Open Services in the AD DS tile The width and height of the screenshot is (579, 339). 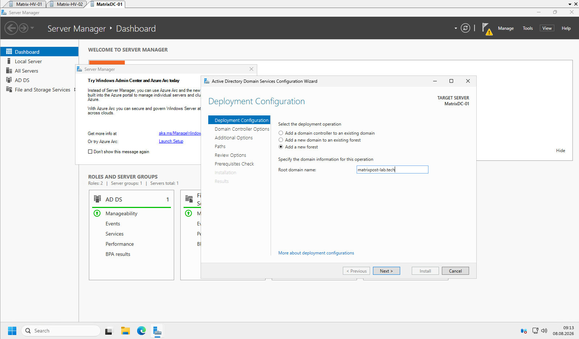115,234
